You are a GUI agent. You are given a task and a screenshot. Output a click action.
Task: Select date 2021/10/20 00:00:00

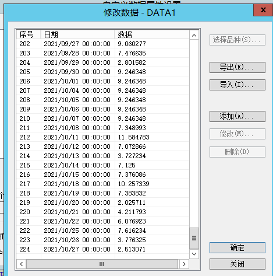pyautogui.click(x=77, y=202)
